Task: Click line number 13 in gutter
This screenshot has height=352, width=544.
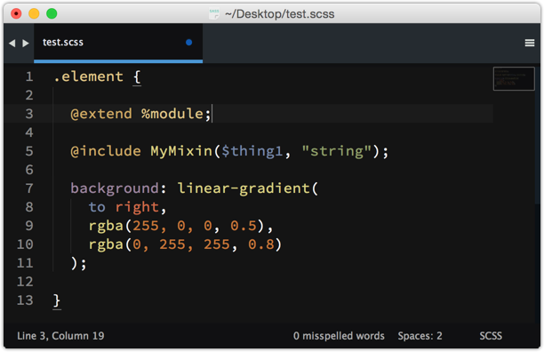Action: [25, 300]
